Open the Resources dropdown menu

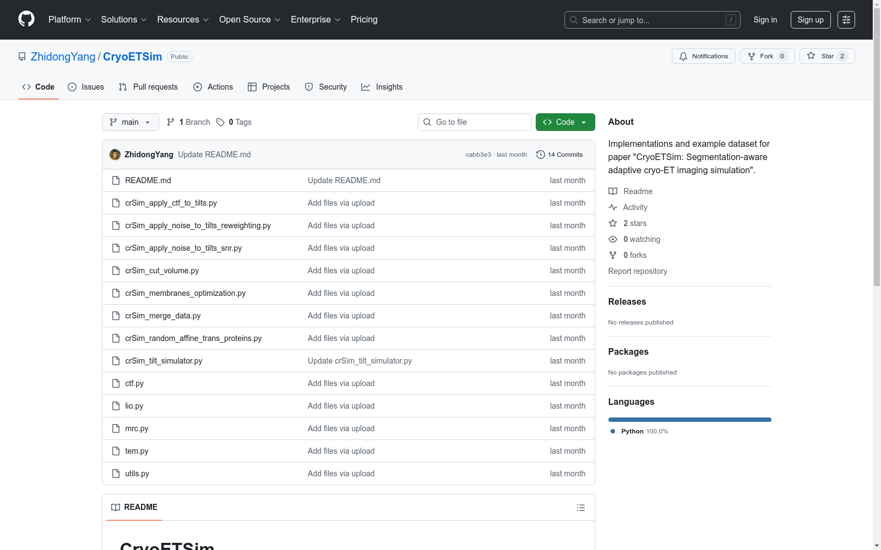(x=183, y=20)
